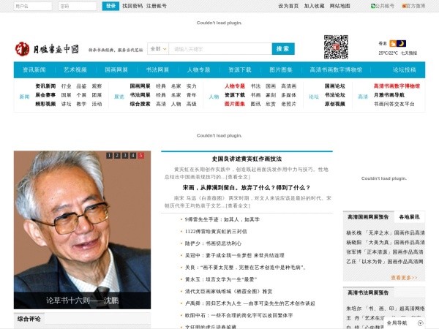Open the 图片图集 nav menu
The width and height of the screenshot is (439, 329).
pos(281,70)
